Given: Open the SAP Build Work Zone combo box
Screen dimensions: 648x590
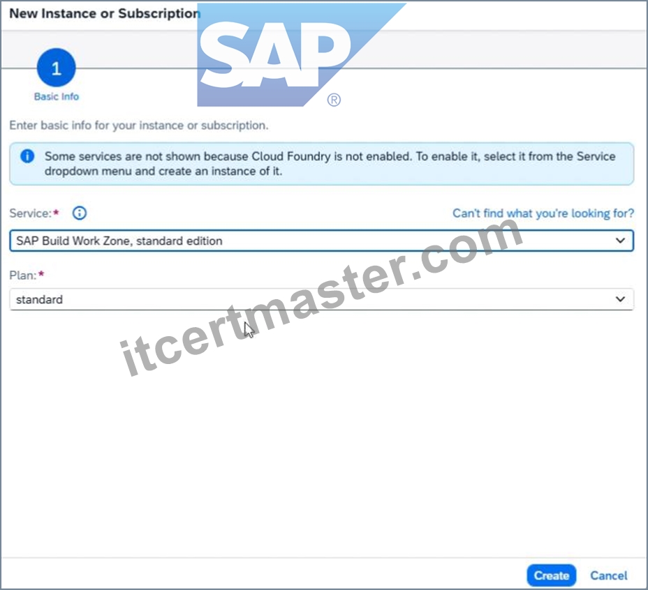Looking at the screenshot, I should tap(321, 241).
